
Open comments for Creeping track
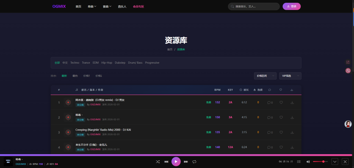(x=270, y=132)
